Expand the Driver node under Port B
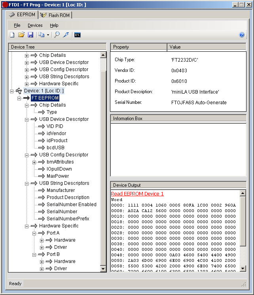 pyautogui.click(x=42, y=269)
